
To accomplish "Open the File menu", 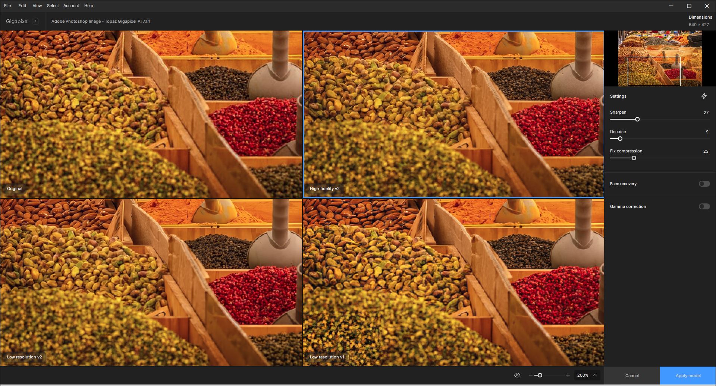I will click(x=7, y=6).
